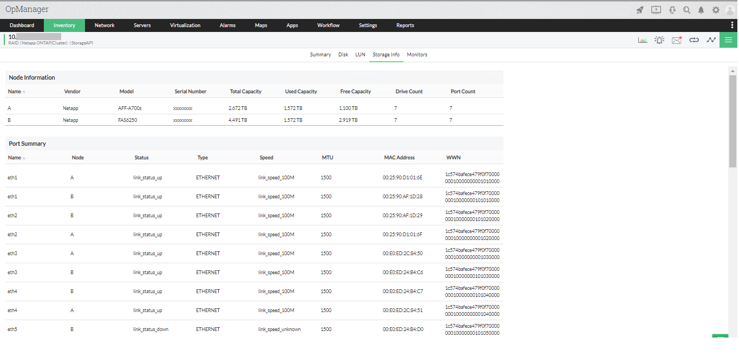Click the link_speed_unknown cell
This screenshot has width=739, height=363.
279,329
